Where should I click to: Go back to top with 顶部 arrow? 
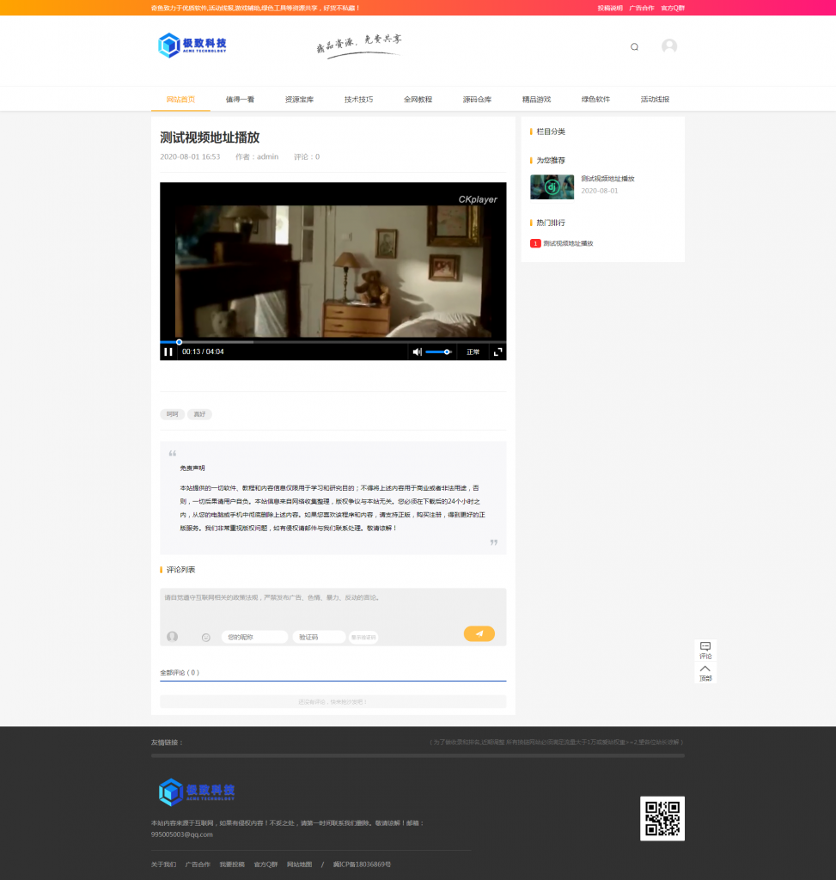pyautogui.click(x=705, y=672)
